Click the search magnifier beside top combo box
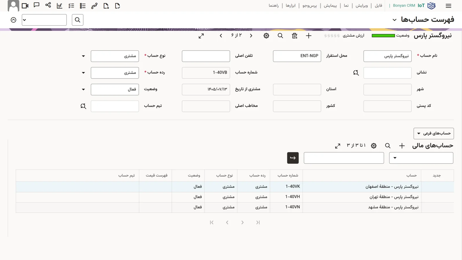Screen dimensions: 462x260 77,20
